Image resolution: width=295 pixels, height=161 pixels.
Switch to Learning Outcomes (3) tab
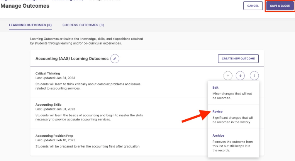click(30, 25)
